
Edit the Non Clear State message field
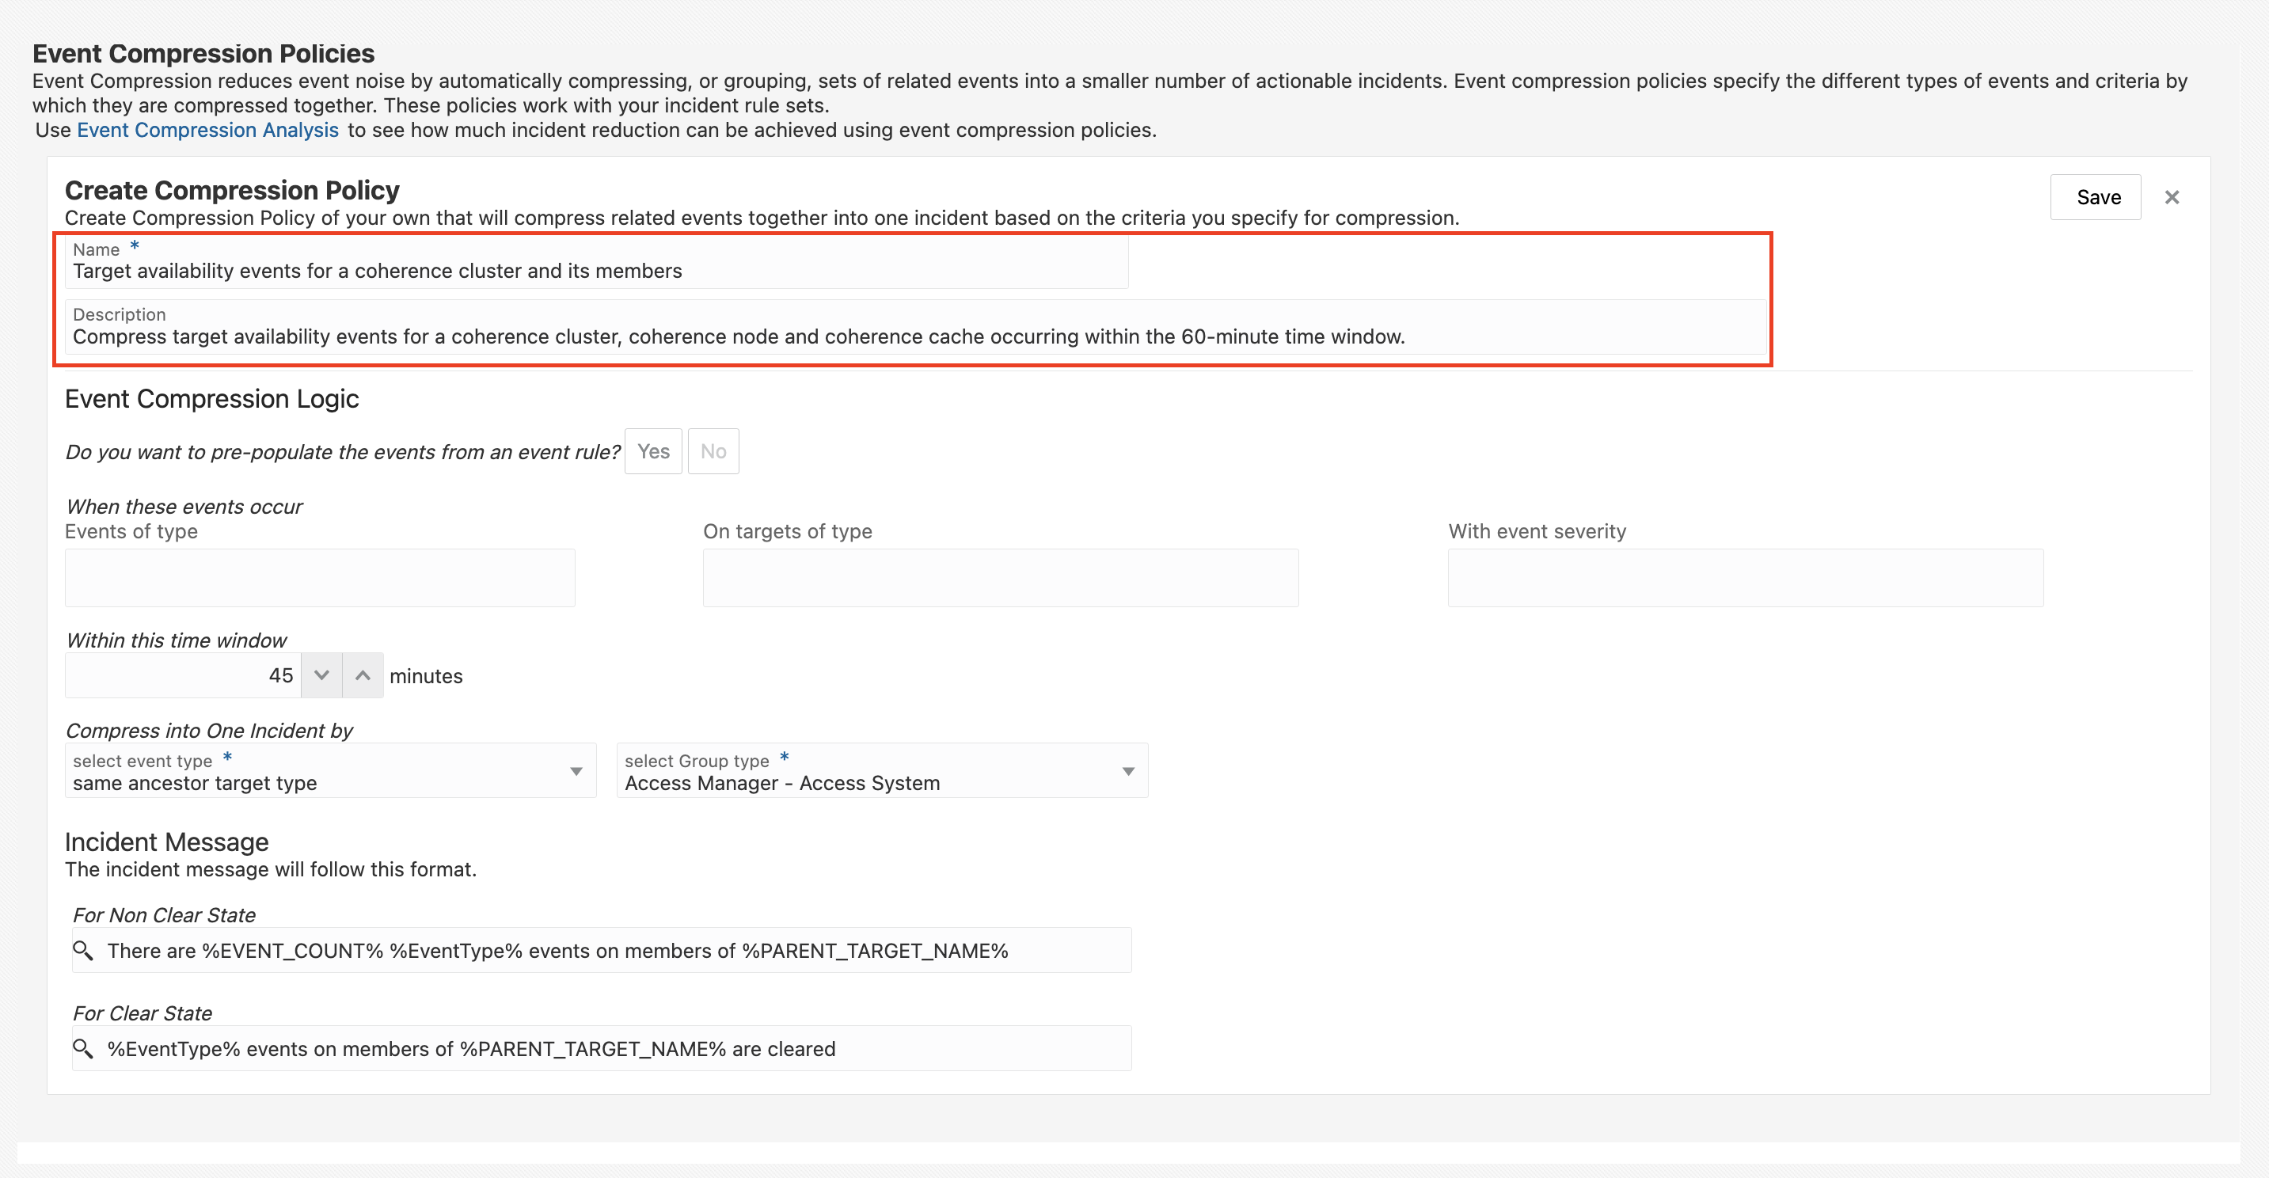(x=617, y=951)
